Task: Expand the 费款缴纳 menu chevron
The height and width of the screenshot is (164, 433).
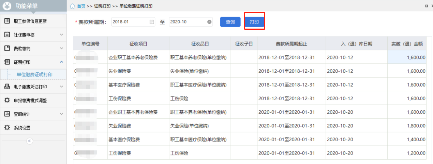Action: tap(61, 49)
